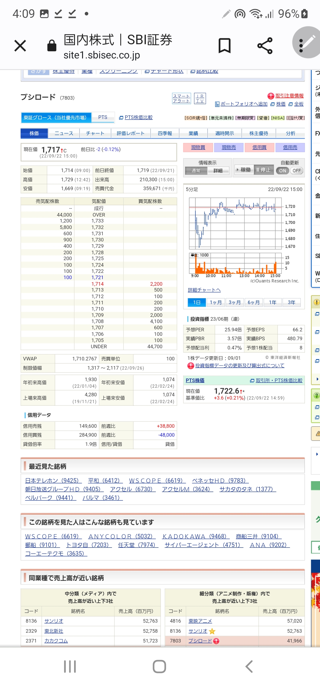Open recently viewed 日本テレホン (9425)
This screenshot has height=687, width=320.
tap(53, 481)
